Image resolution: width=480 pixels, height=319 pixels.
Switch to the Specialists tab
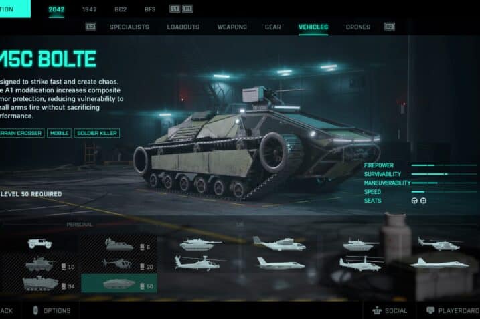[129, 27]
